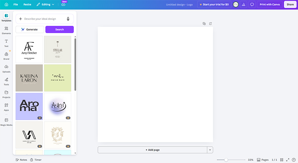This screenshot has width=298, height=163.
Task: Click the blank white canvas page
Action: pyautogui.click(x=155, y=84)
